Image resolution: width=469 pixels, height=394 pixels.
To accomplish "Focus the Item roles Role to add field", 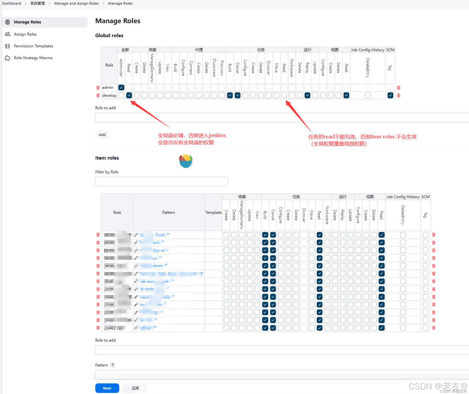I will (282, 350).
